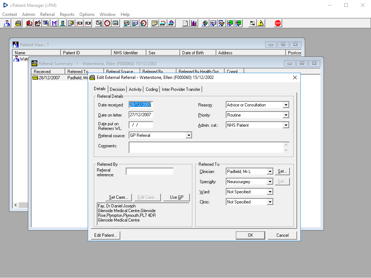The image size is (371, 278).
Task: Expand the Admin. cat. dropdown
Action: click(x=286, y=125)
